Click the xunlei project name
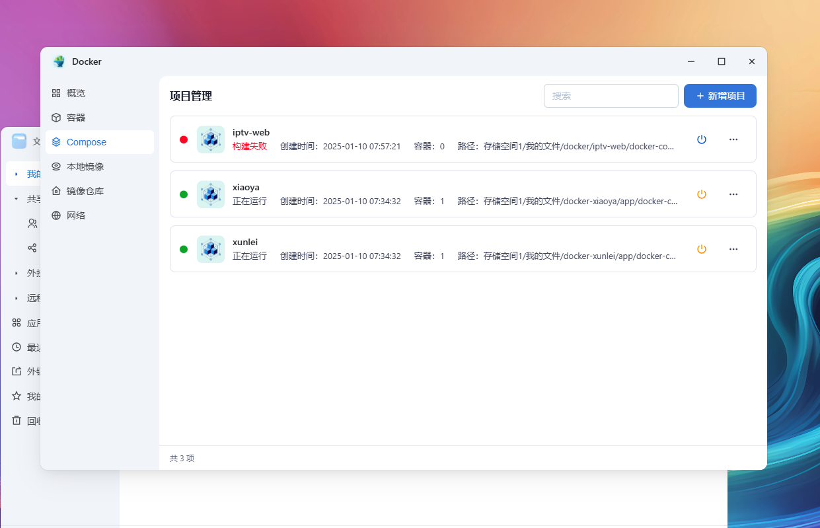820x528 pixels. click(x=246, y=243)
